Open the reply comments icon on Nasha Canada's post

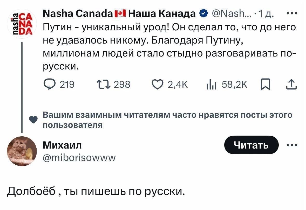(x=50, y=85)
